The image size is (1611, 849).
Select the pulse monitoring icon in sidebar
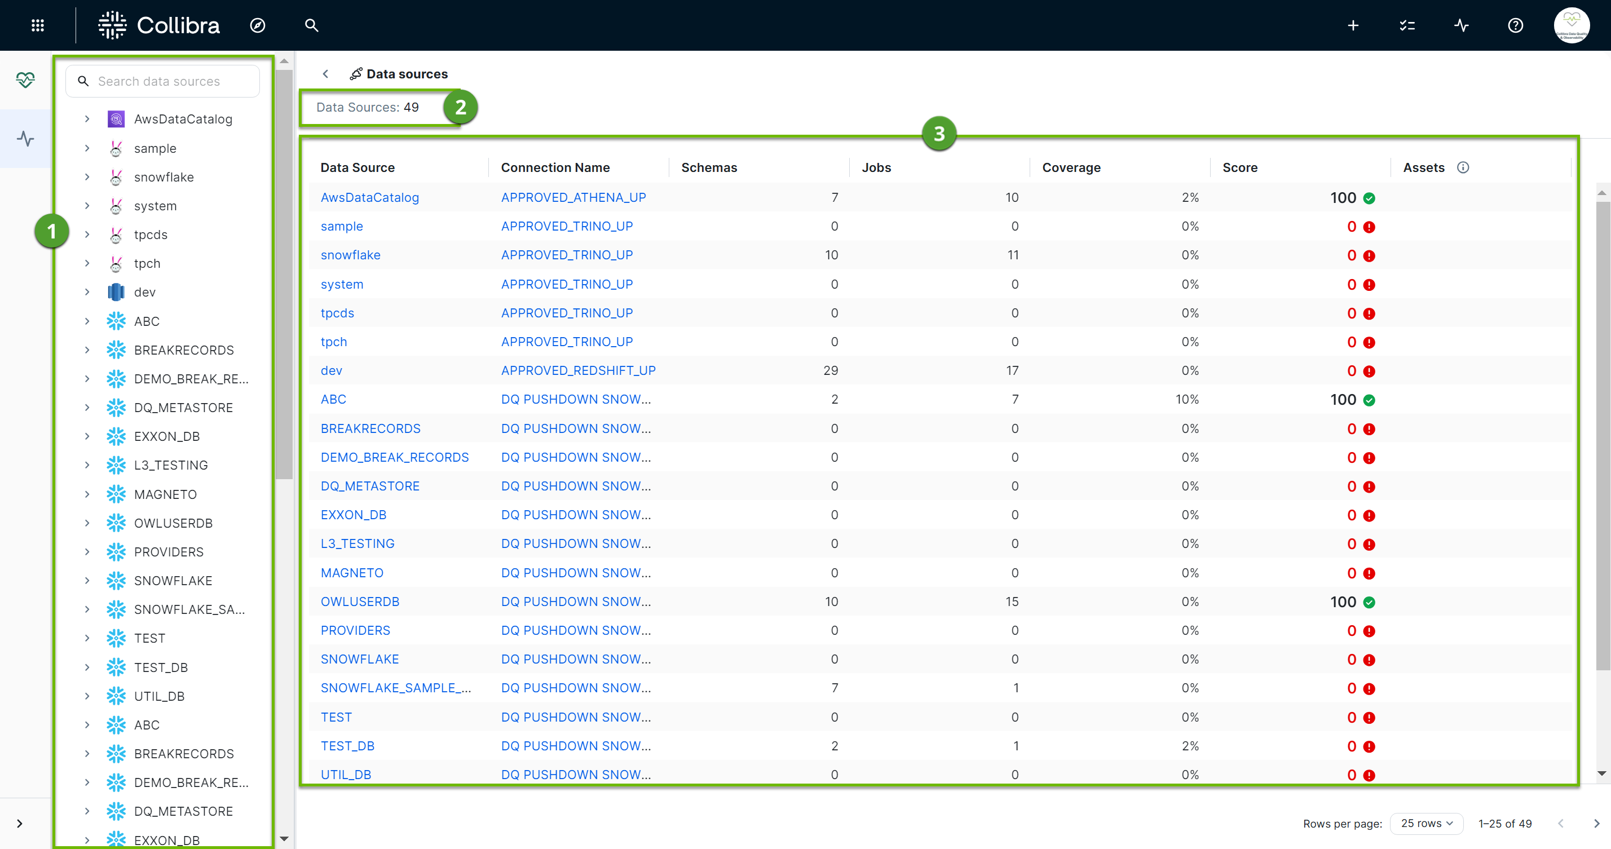[x=25, y=138]
